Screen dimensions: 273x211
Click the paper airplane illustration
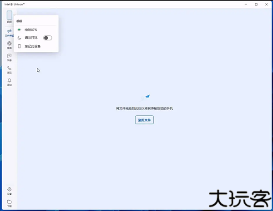point(145,98)
